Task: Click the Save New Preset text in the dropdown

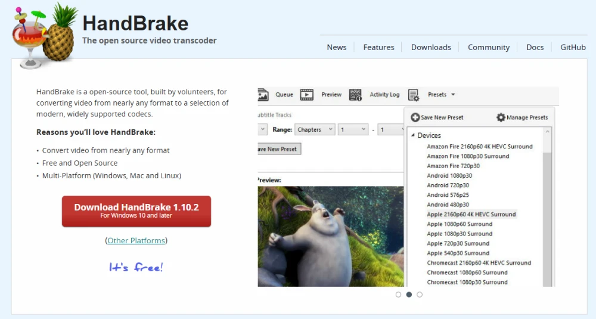Action: (x=442, y=117)
